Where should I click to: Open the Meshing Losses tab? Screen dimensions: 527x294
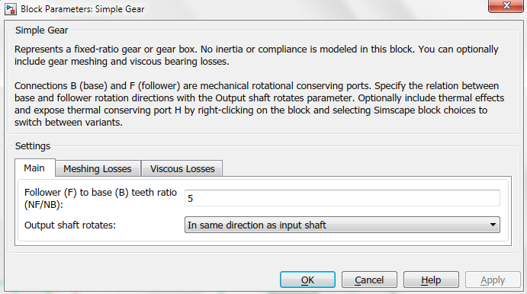click(x=98, y=168)
